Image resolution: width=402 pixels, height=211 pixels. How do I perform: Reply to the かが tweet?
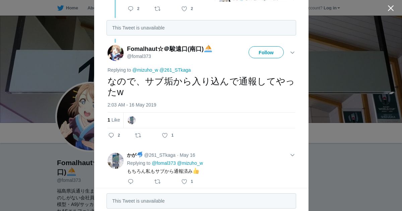[131, 182]
